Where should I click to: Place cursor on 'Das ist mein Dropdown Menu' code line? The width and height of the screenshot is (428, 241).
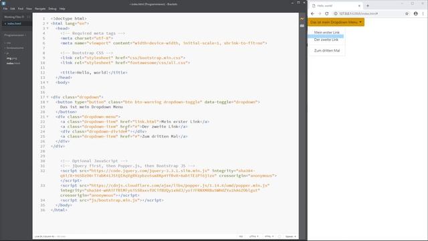point(92,107)
